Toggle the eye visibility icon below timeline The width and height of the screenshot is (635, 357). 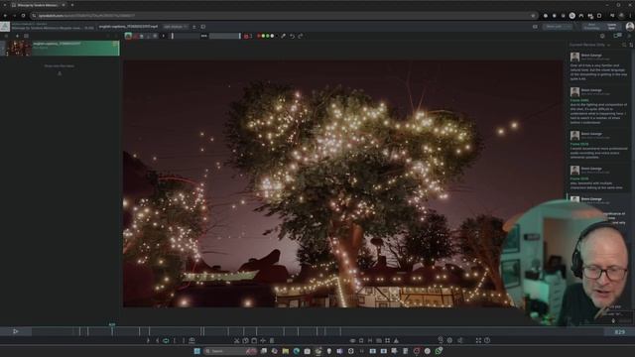pos(352,341)
